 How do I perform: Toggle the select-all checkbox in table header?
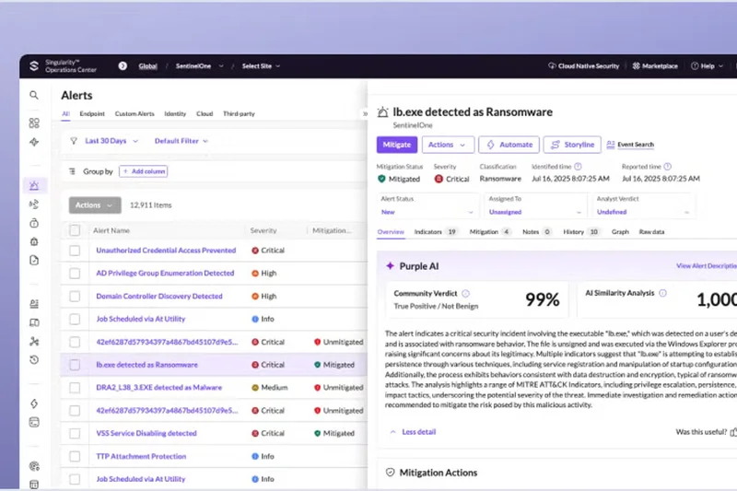click(76, 230)
